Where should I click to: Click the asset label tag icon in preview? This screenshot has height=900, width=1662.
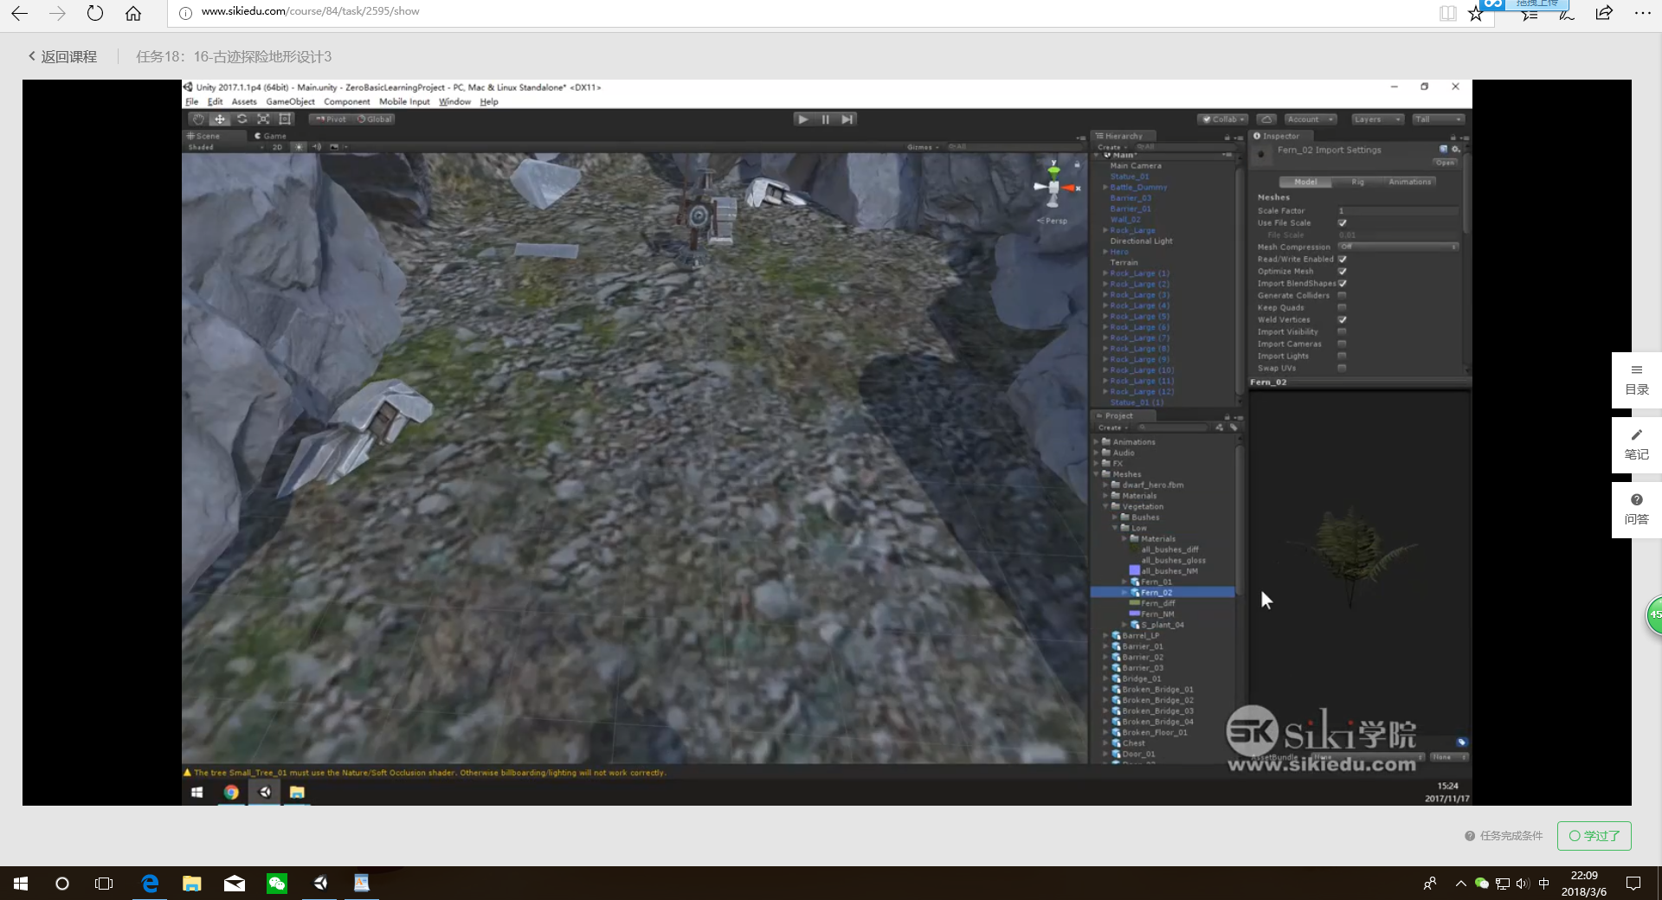coord(1461,742)
